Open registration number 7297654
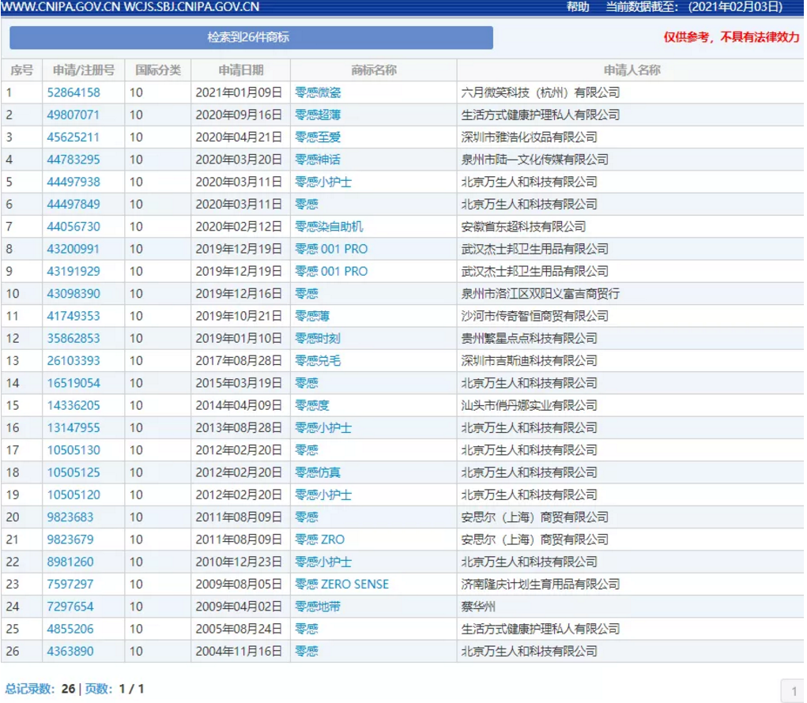 coord(70,607)
